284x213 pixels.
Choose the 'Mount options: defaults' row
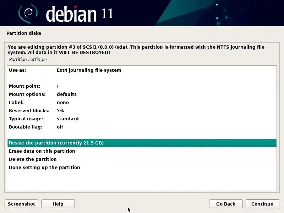click(142, 94)
